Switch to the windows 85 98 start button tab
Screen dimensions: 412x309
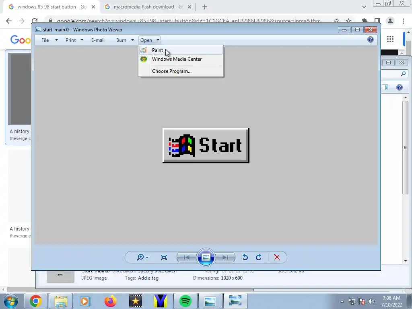point(52,7)
